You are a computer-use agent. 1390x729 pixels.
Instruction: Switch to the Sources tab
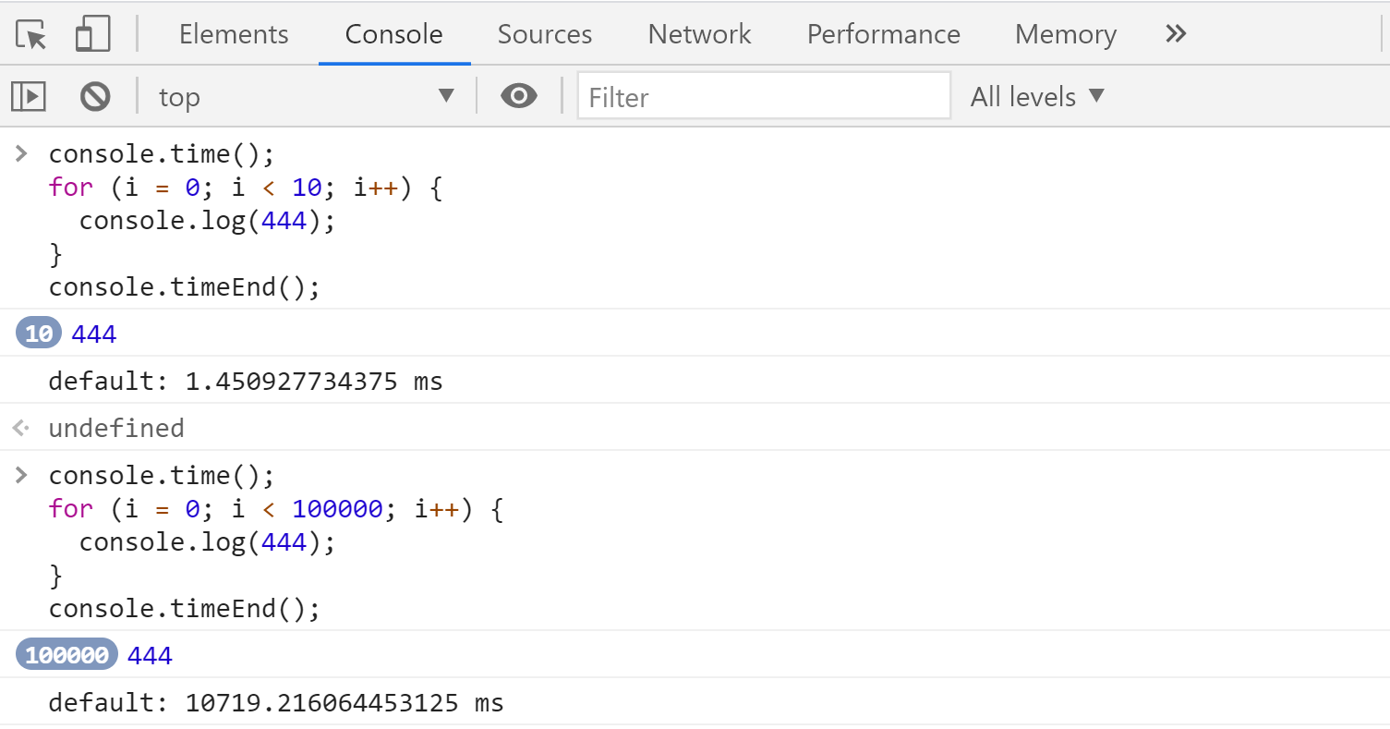(x=545, y=34)
